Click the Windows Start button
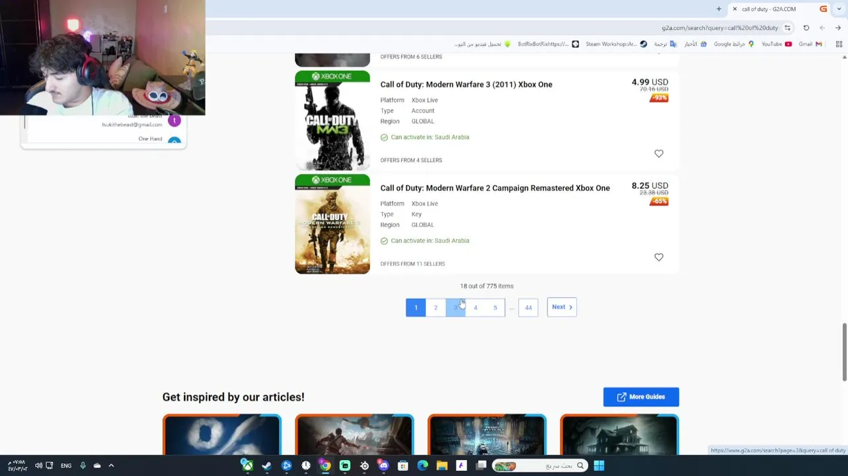 tap(599, 466)
